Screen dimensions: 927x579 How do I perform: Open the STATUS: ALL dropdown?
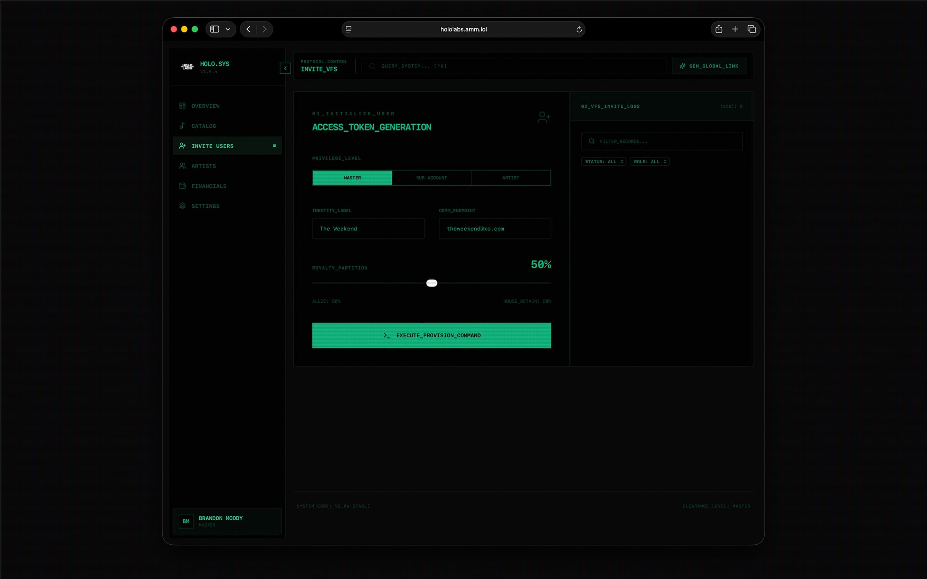pos(604,161)
